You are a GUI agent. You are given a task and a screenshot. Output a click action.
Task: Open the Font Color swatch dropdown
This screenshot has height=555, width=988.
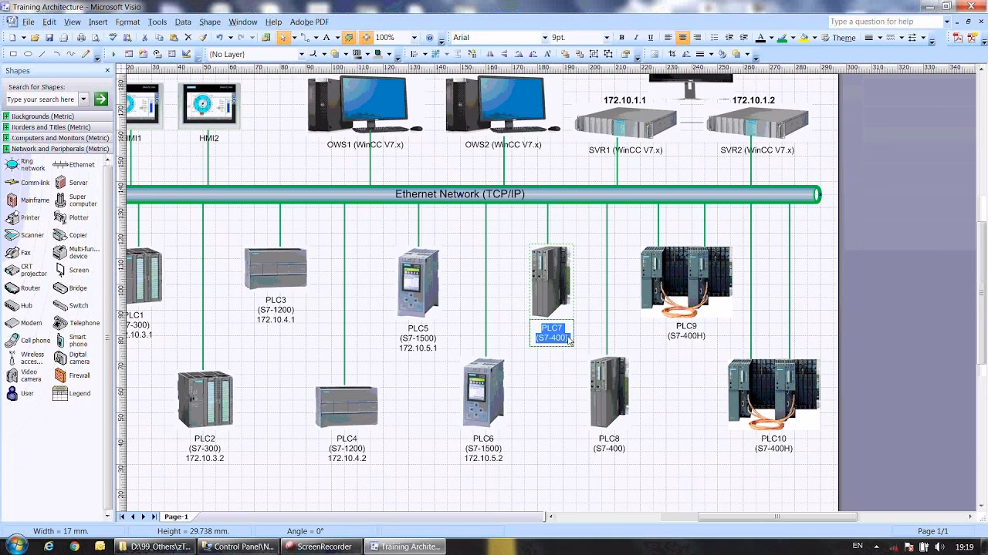pyautogui.click(x=770, y=36)
